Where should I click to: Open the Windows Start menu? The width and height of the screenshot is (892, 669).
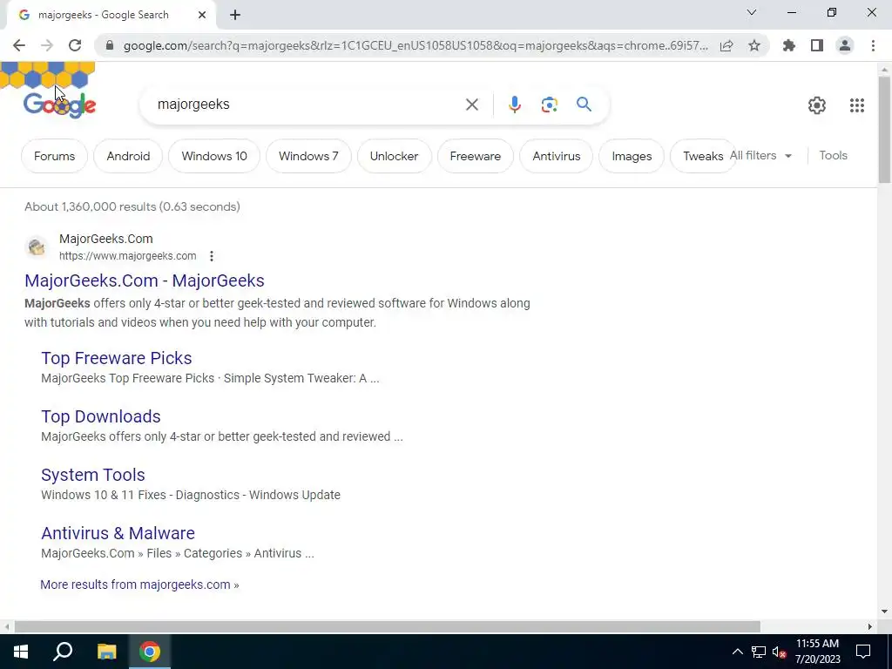[x=21, y=652]
